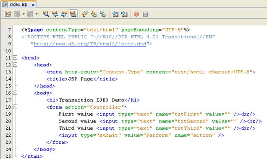
Task: Click http-equiv attribute on line 13
Action: click(x=81, y=72)
